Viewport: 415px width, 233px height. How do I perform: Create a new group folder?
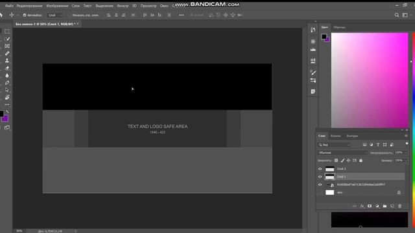click(x=385, y=206)
